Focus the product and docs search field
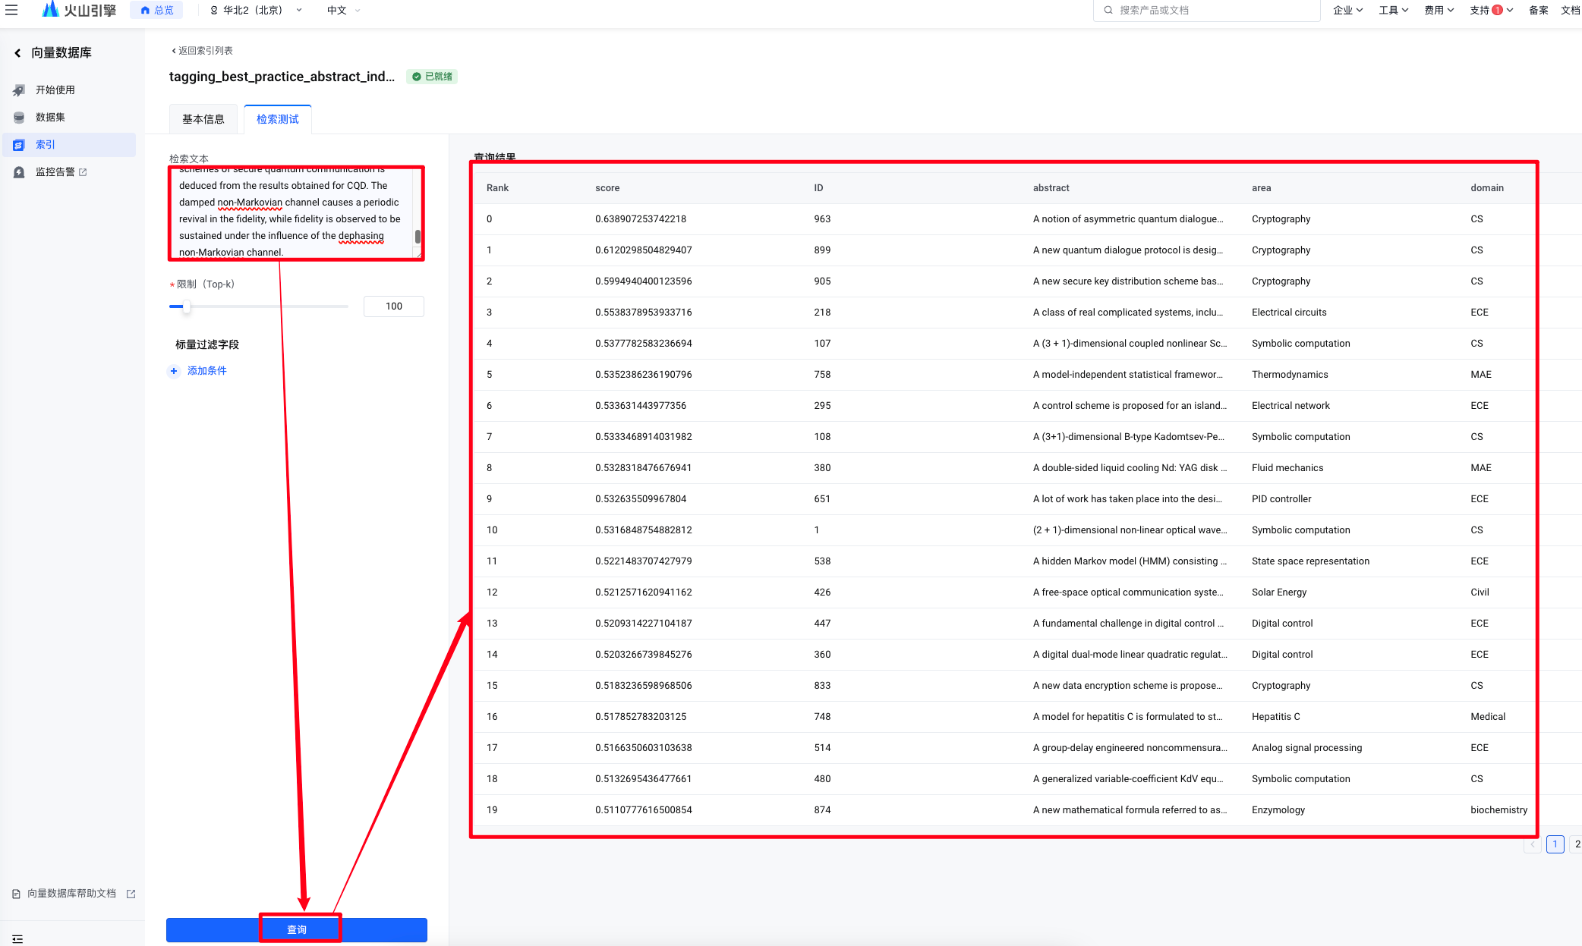This screenshot has width=1582, height=946. click(1207, 10)
